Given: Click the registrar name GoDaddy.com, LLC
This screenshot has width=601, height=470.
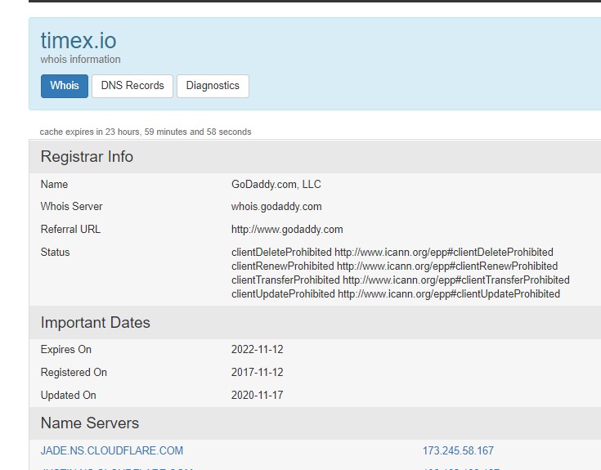Looking at the screenshot, I should tap(276, 184).
